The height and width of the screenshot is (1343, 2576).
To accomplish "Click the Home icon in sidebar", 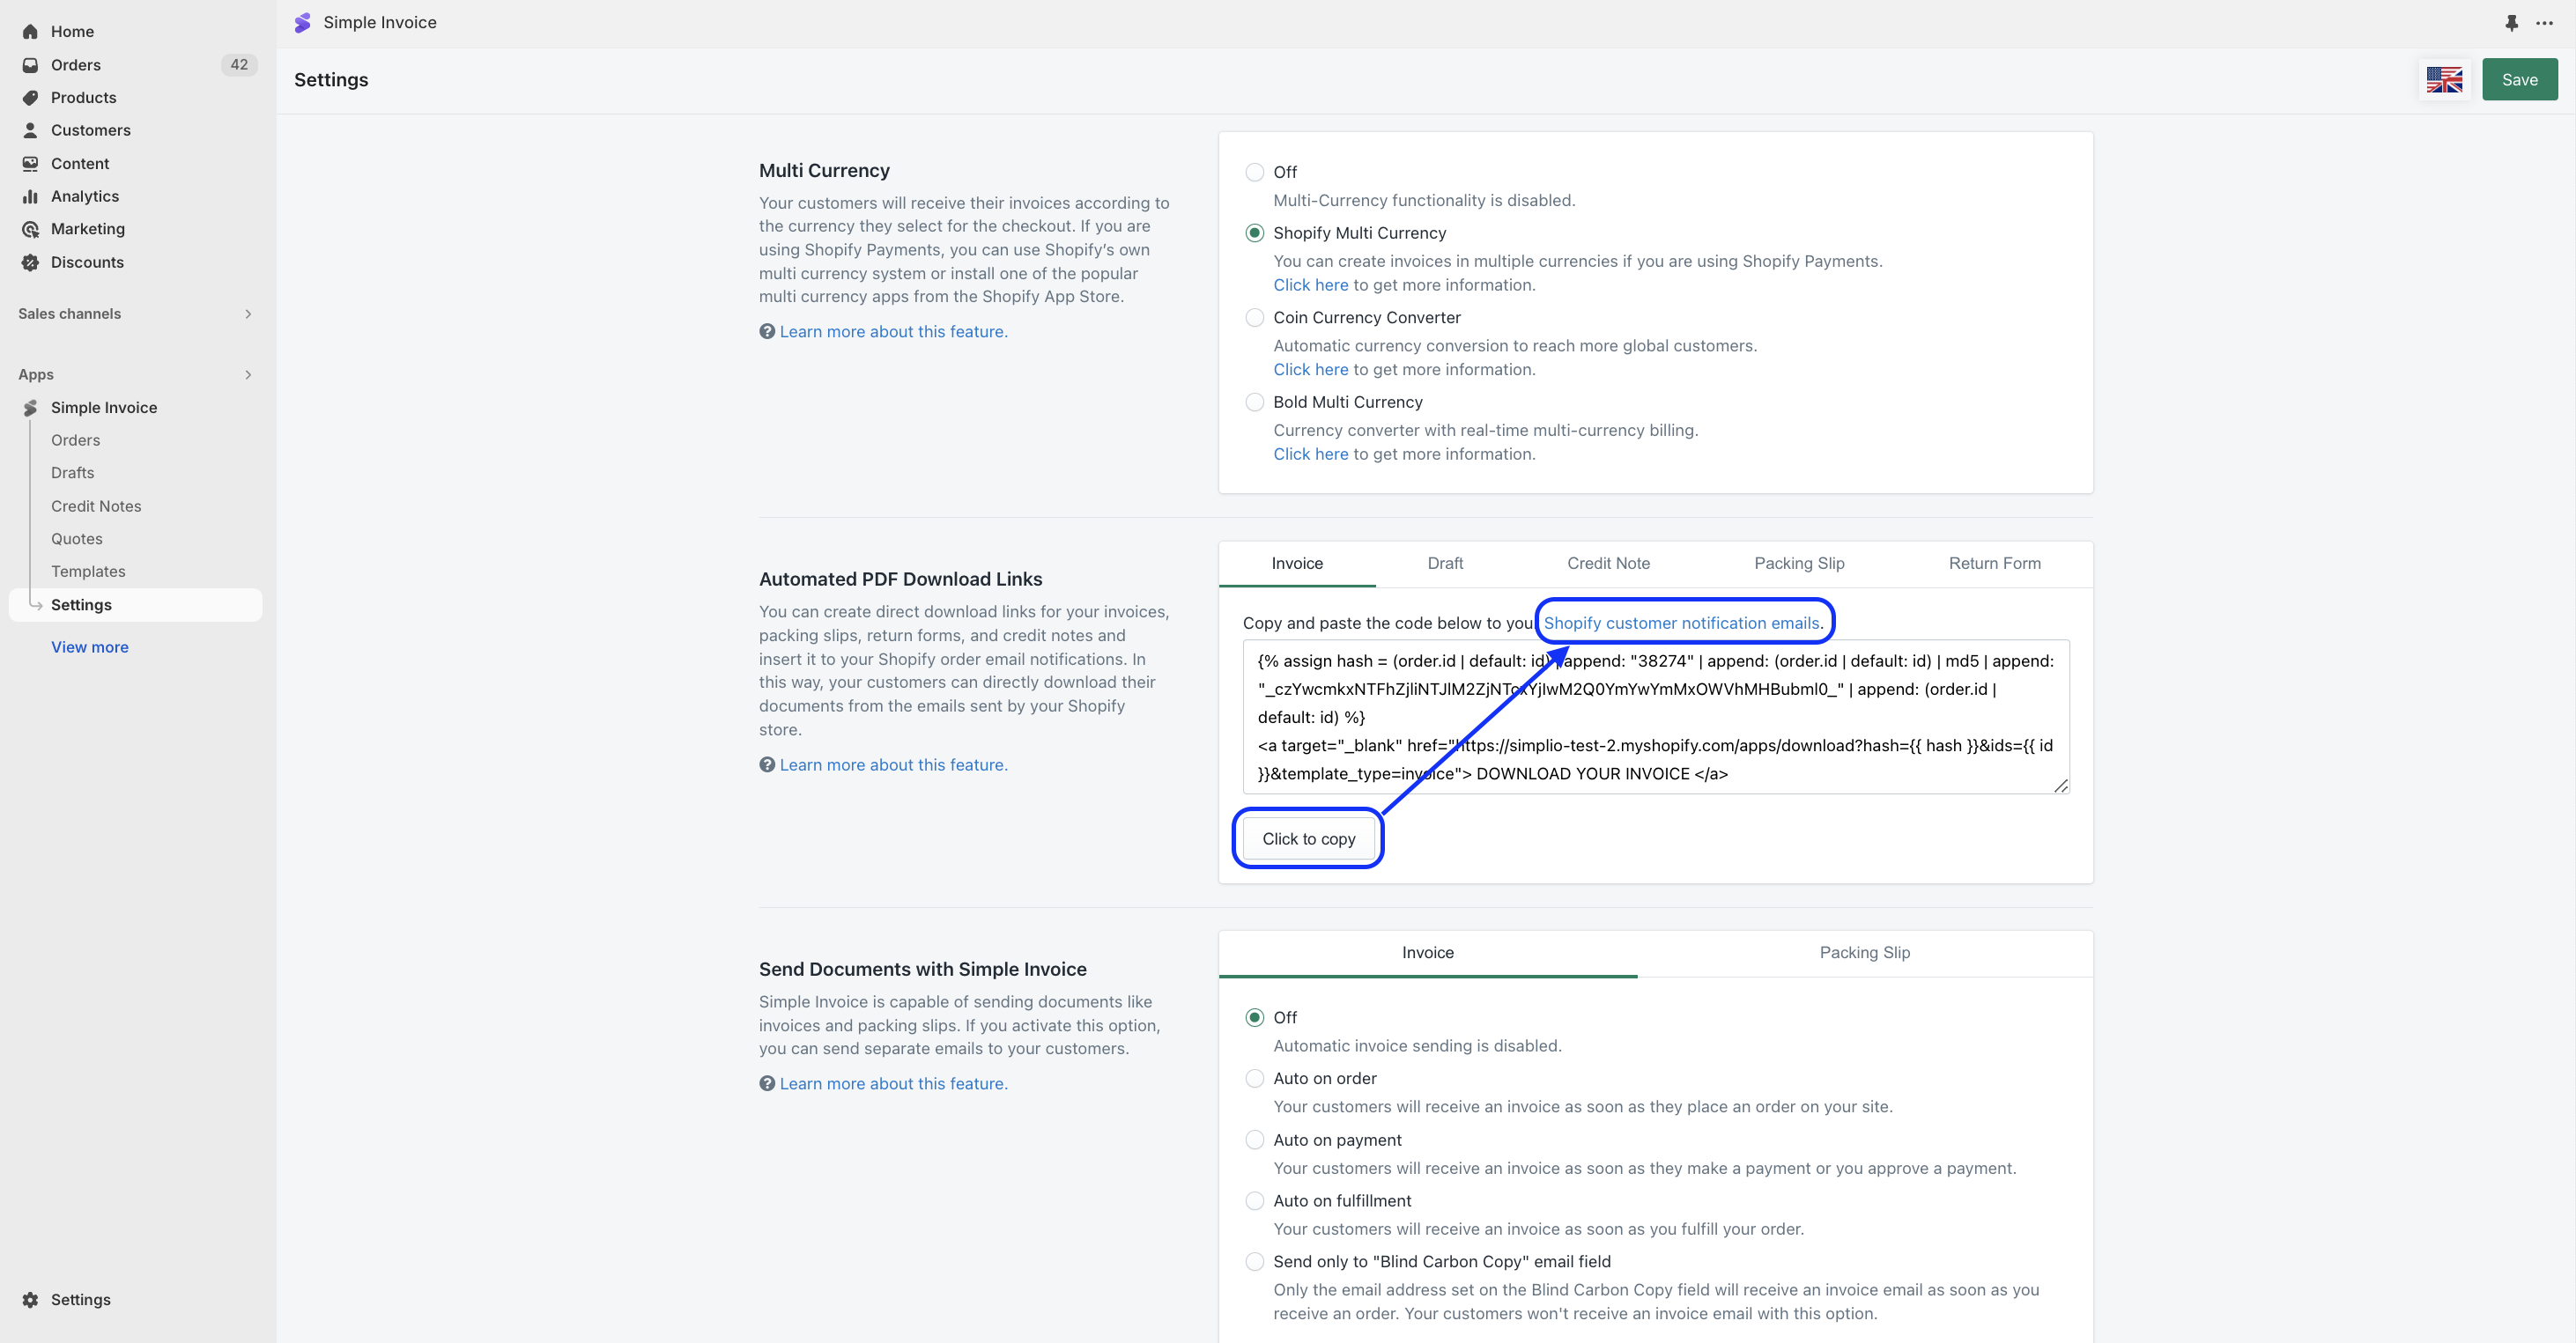I will click(30, 32).
